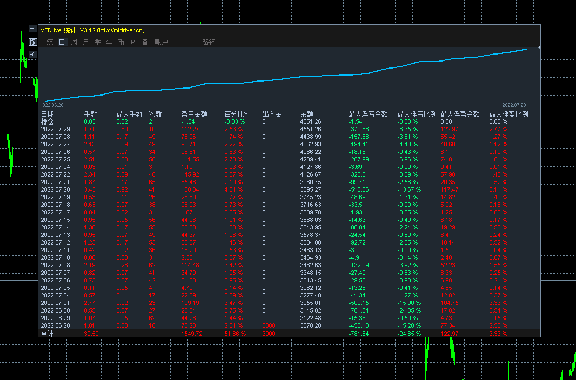Switch to the 账户 account tab
The image size is (576, 380).
(x=161, y=42)
